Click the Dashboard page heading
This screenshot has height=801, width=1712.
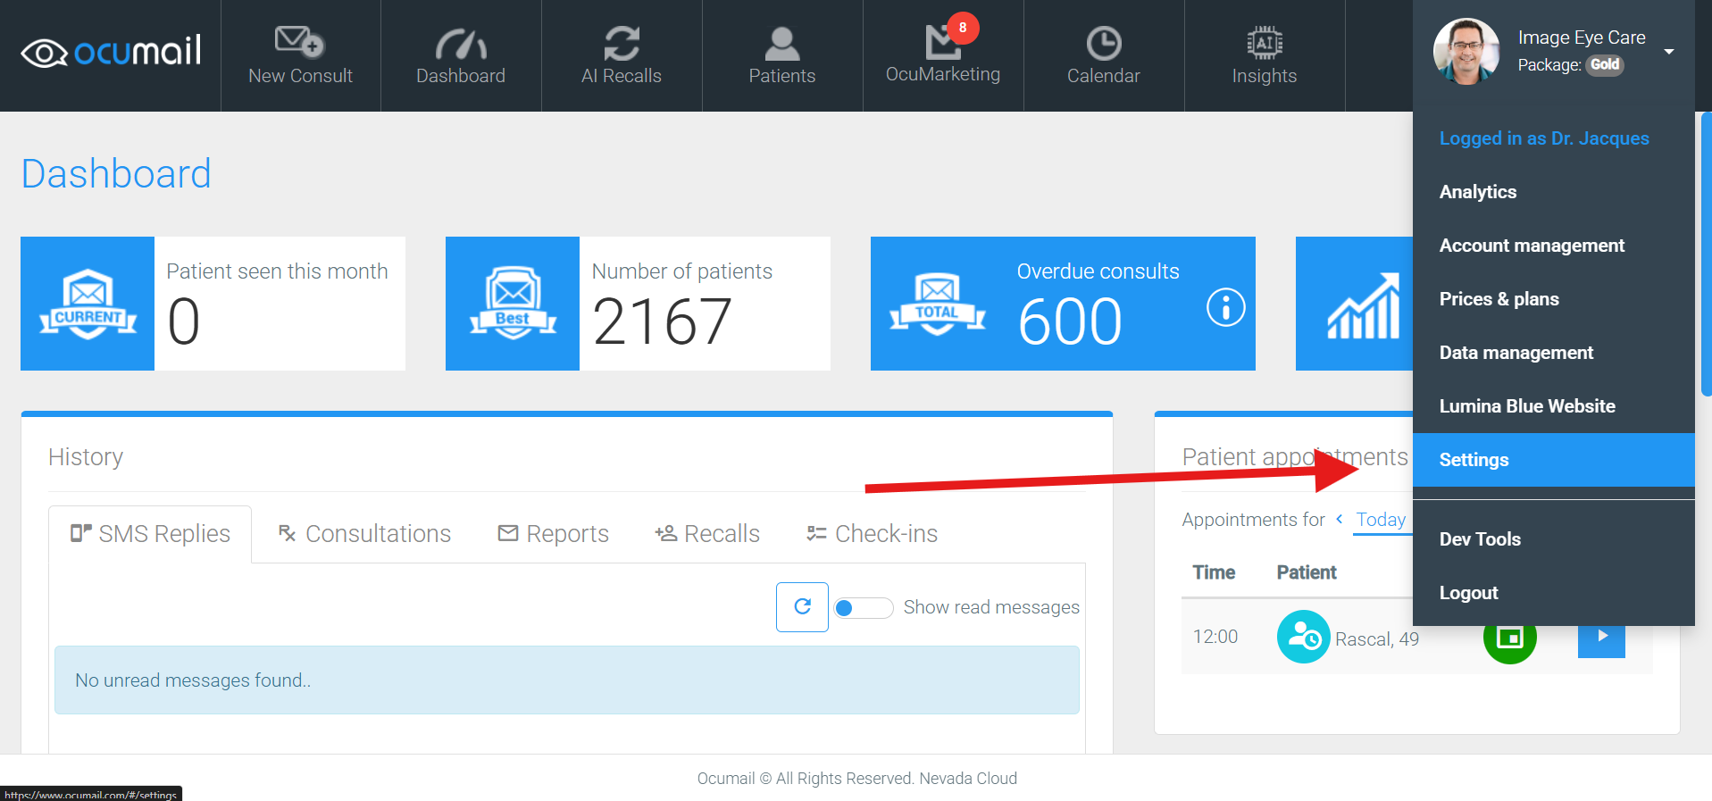[116, 173]
